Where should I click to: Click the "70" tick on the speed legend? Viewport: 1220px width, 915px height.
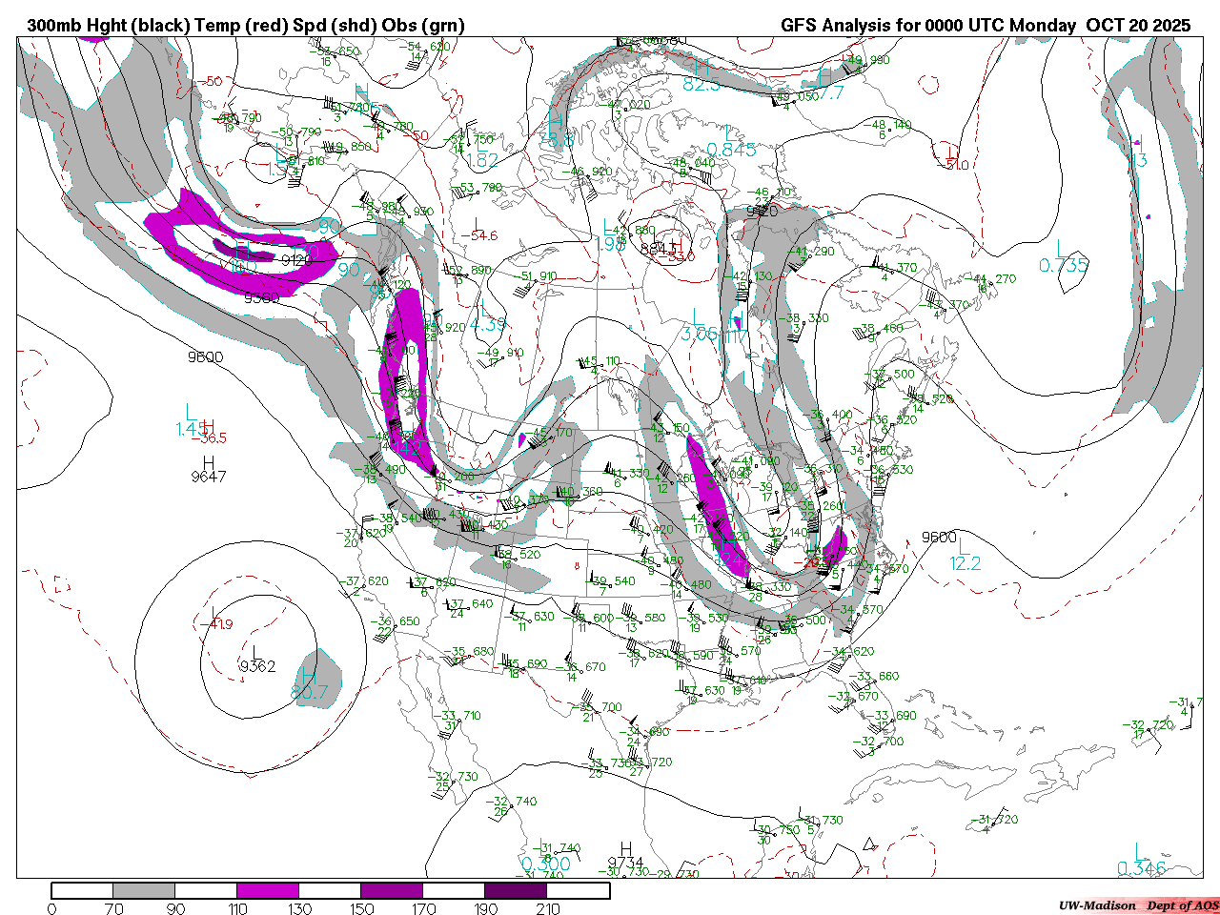[x=113, y=908]
